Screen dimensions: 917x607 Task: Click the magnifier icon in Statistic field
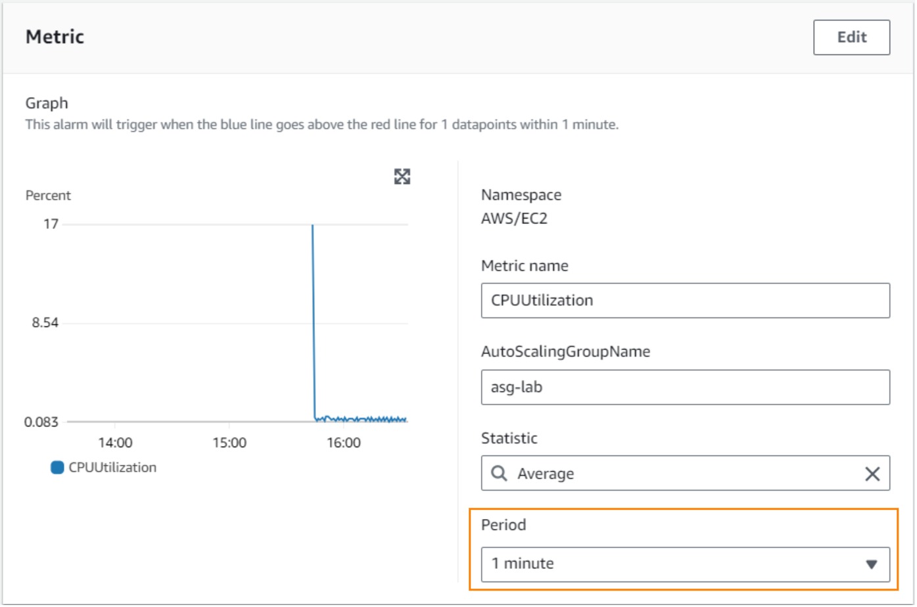point(500,474)
